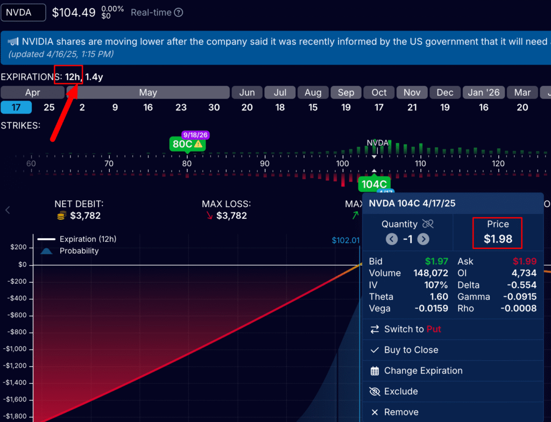Click the Dec month header

tap(445, 92)
